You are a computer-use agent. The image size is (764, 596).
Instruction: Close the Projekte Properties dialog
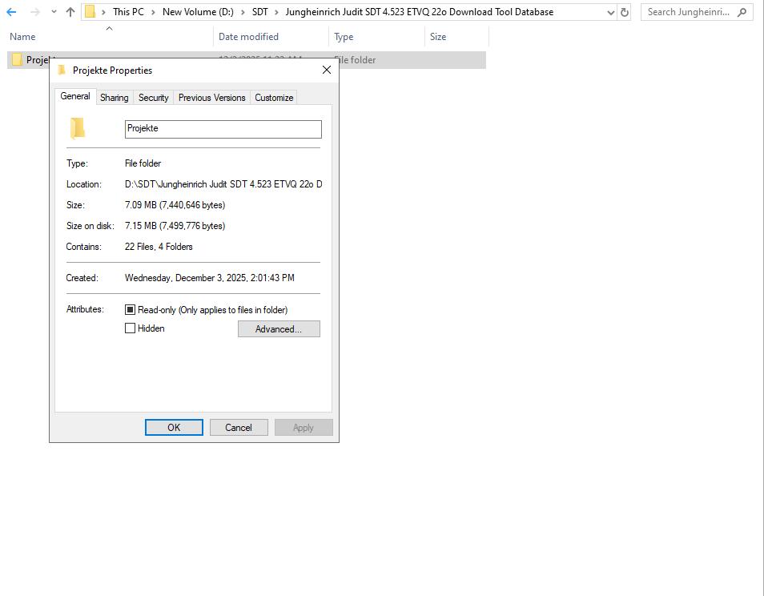point(327,70)
